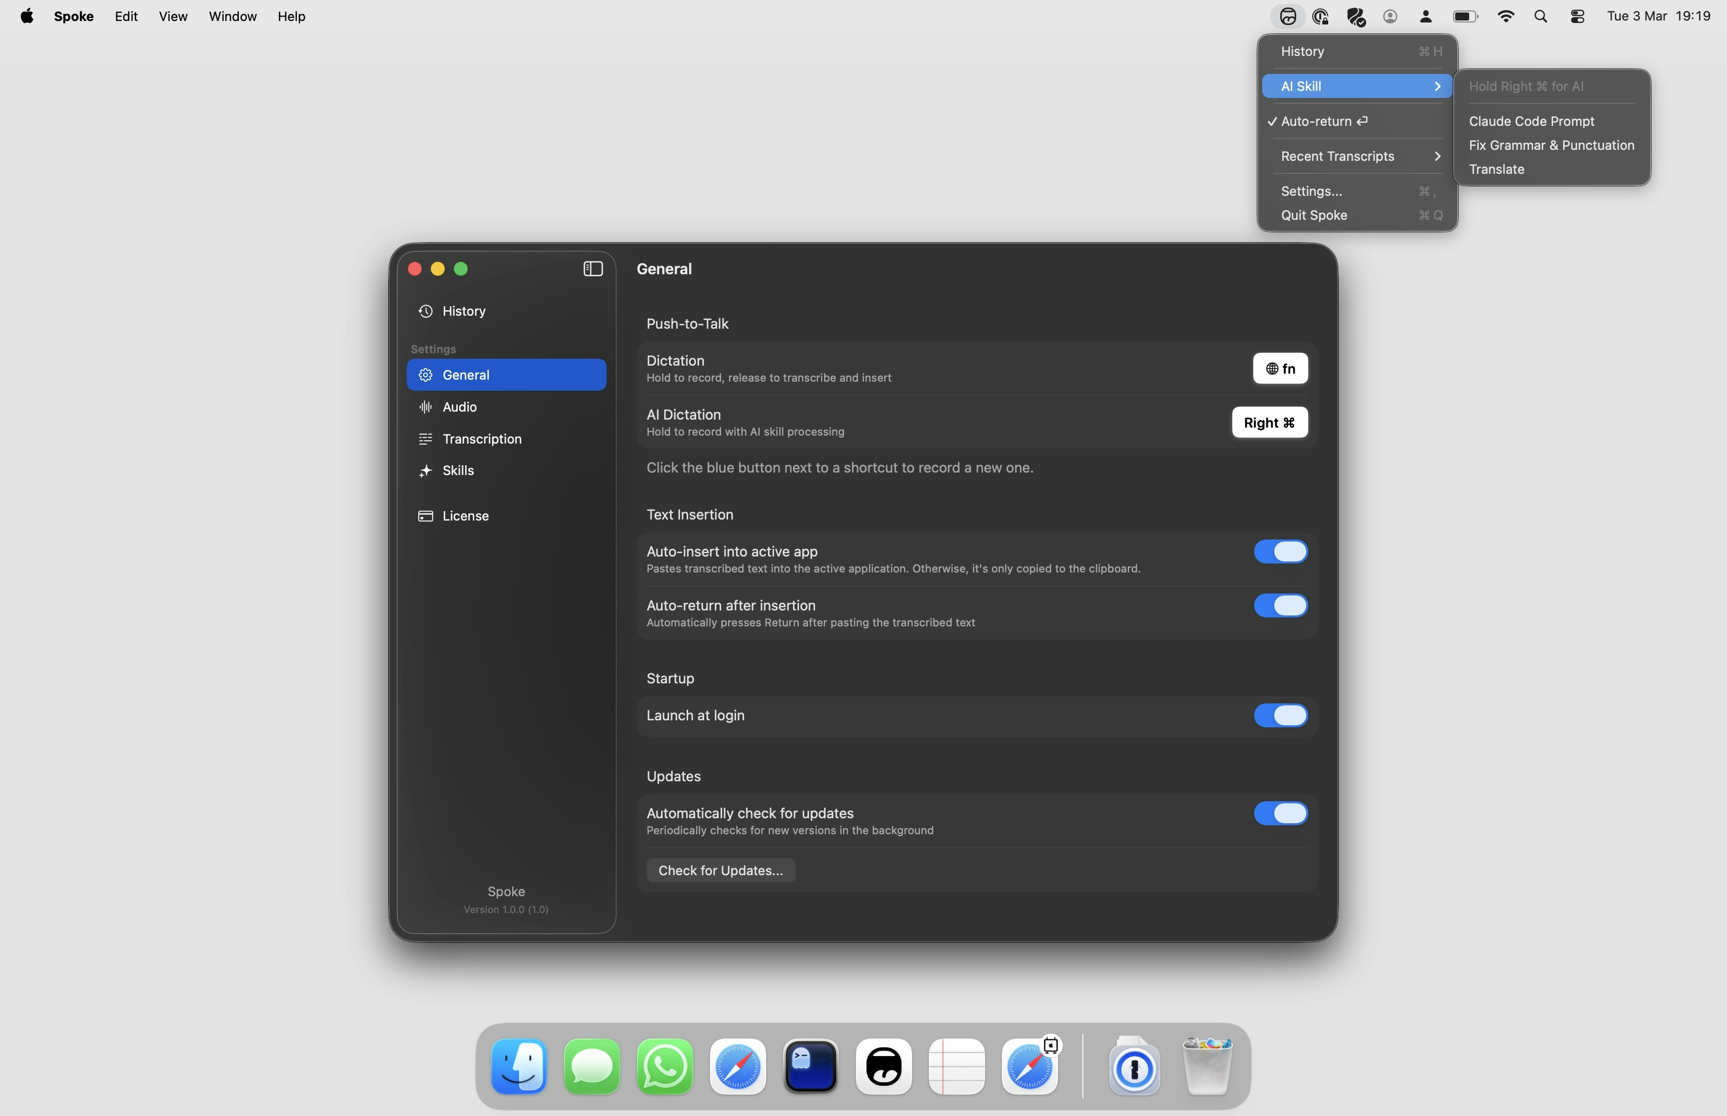Image resolution: width=1727 pixels, height=1116 pixels.
Task: Click the Check for Updates button
Action: 720,870
